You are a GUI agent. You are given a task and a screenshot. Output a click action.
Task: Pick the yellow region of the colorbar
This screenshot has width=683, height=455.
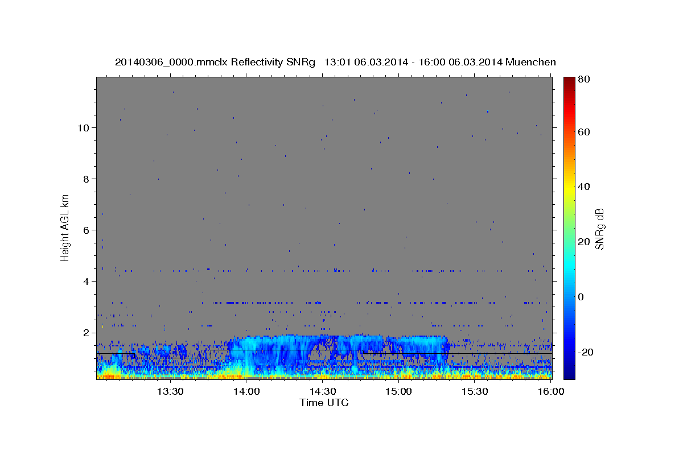click(x=569, y=188)
